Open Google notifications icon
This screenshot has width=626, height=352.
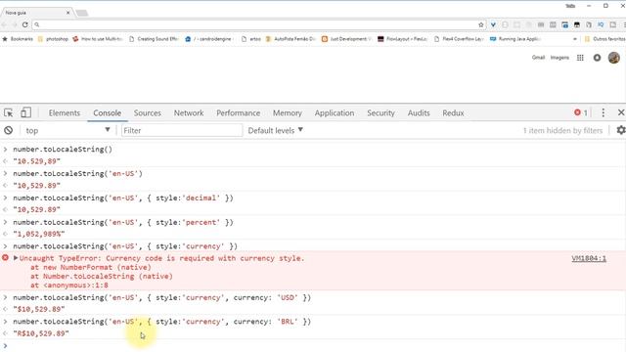point(597,58)
